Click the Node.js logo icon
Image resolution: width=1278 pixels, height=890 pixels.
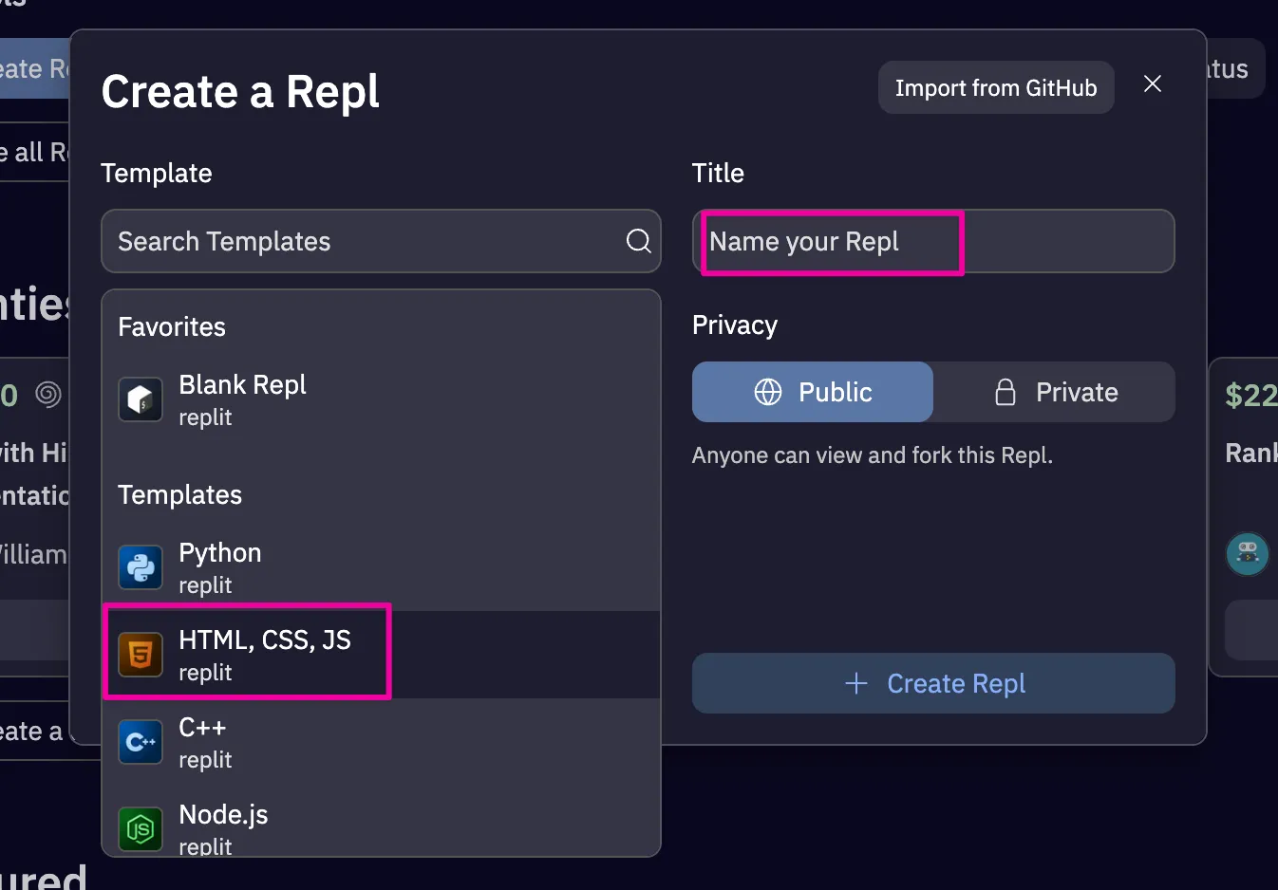point(141,829)
